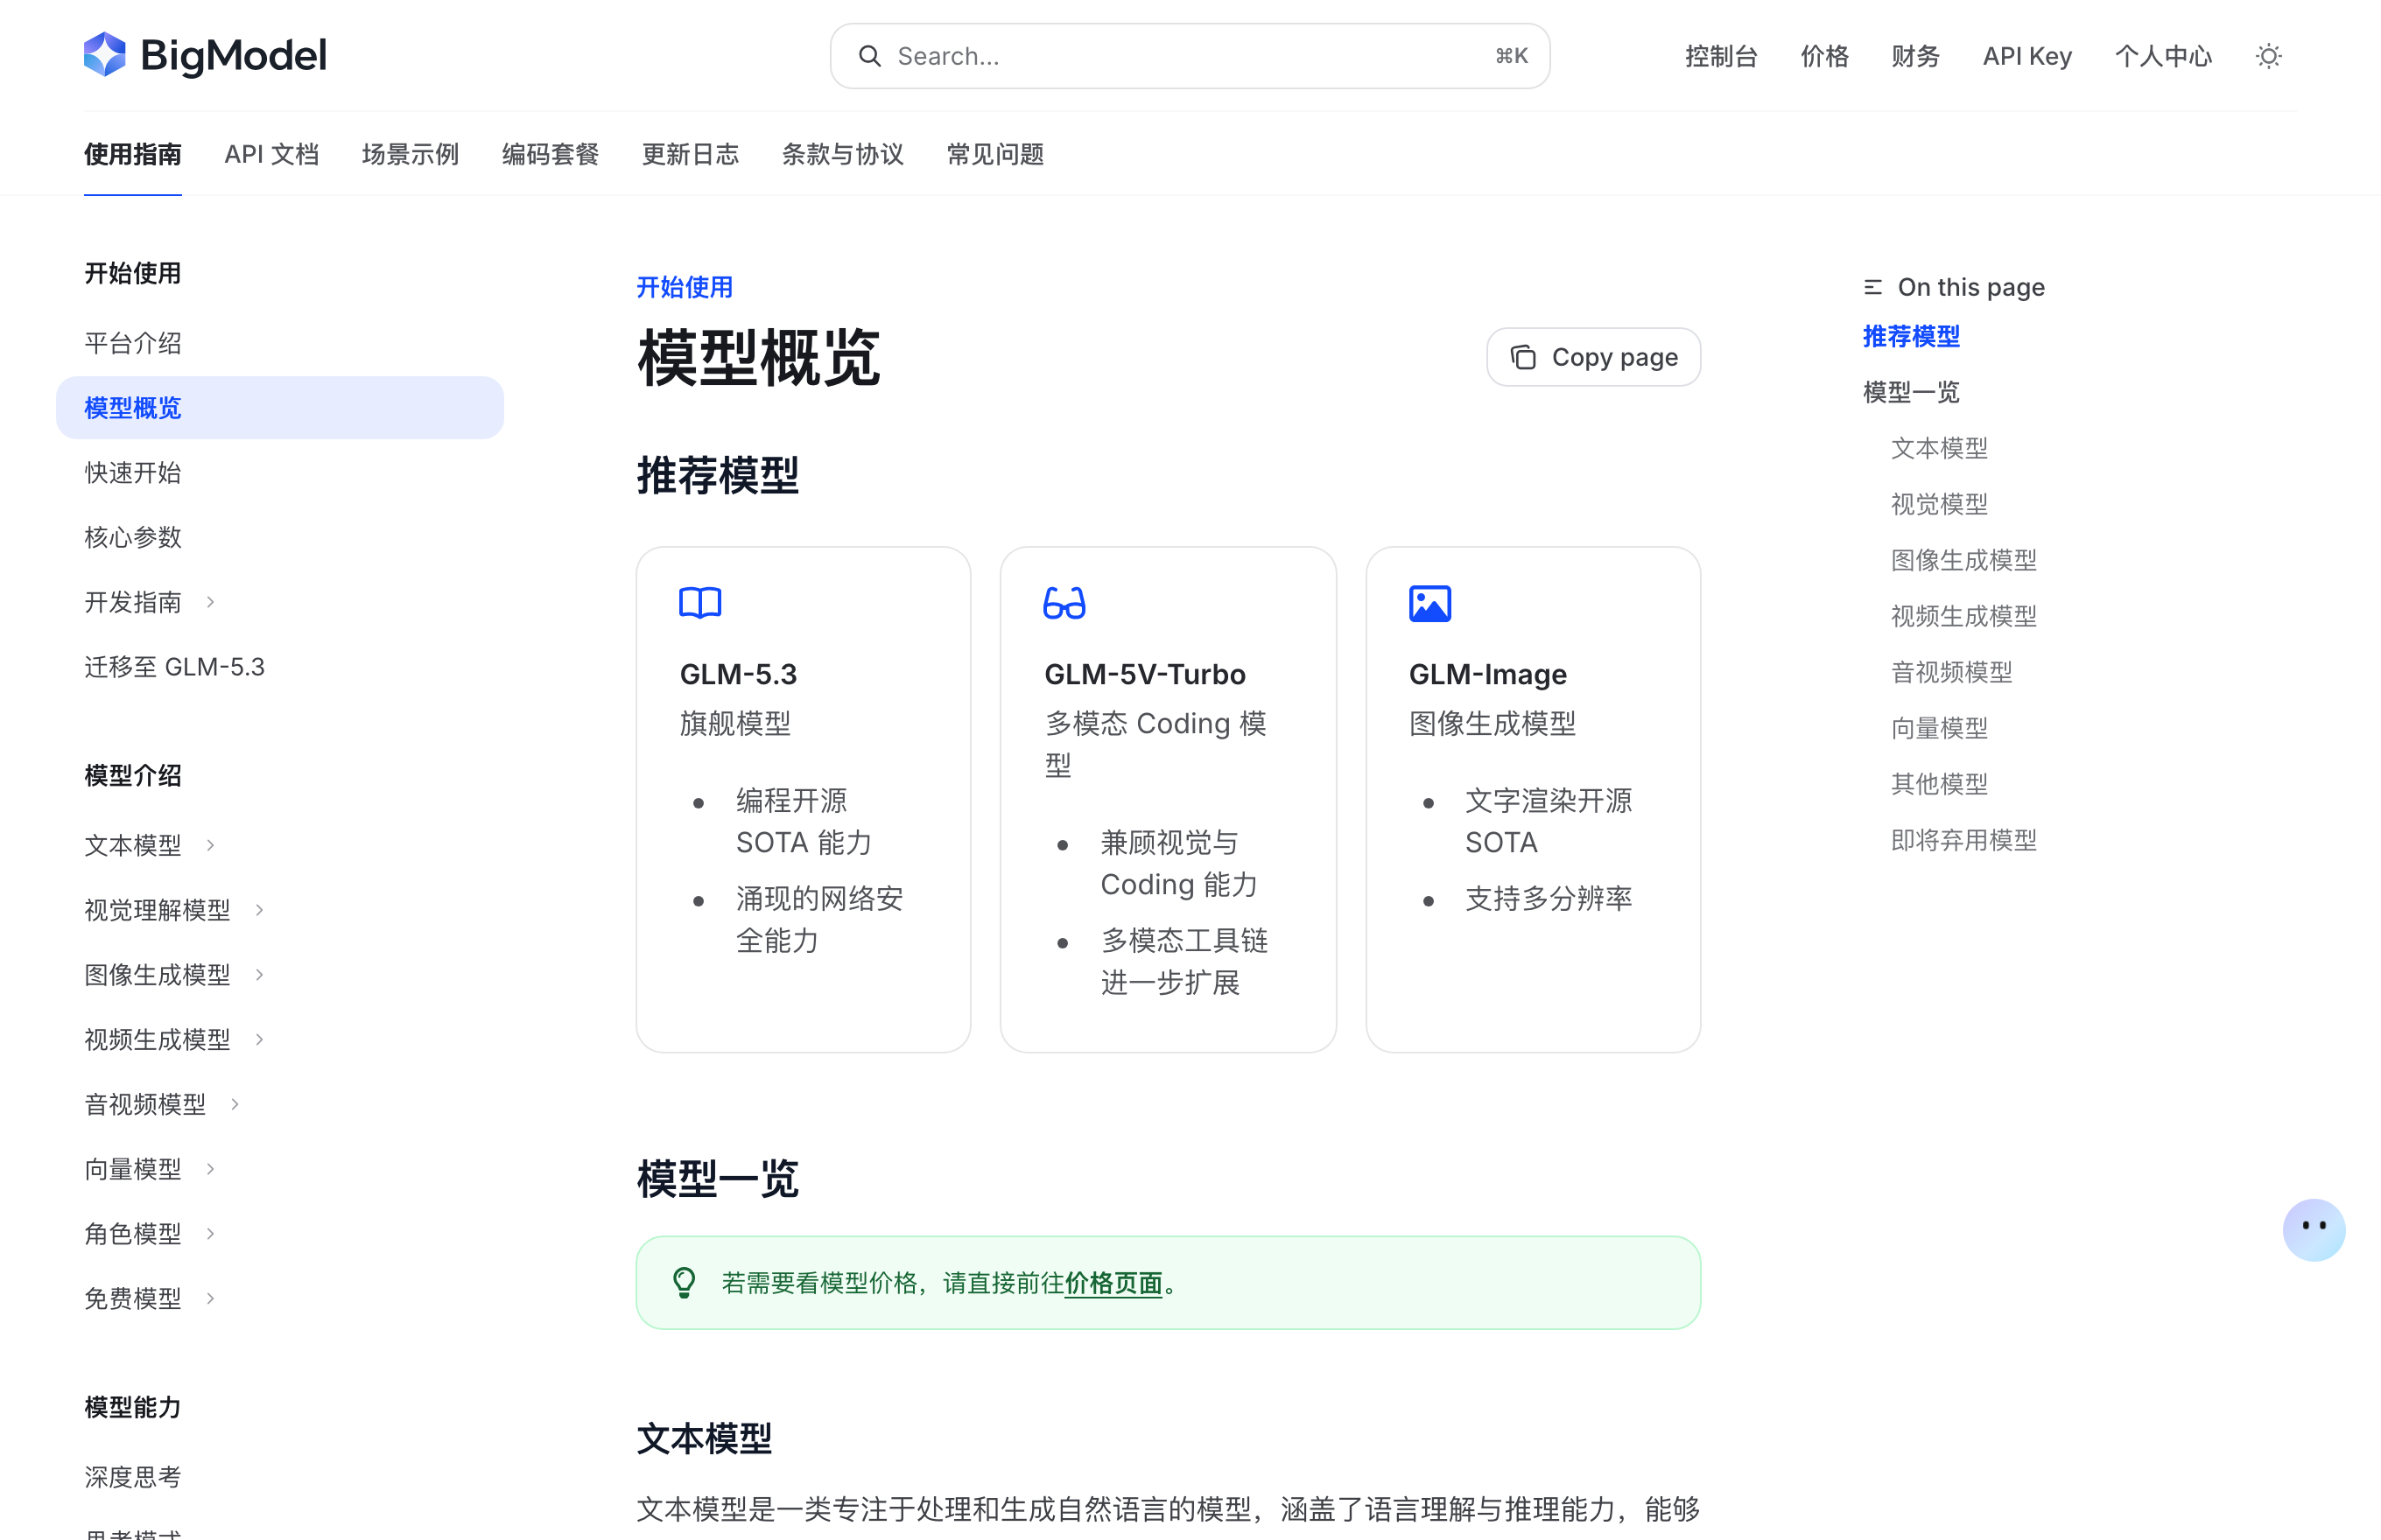2381x1540 pixels.
Task: Switch to 更新日志 tab
Action: 691,154
